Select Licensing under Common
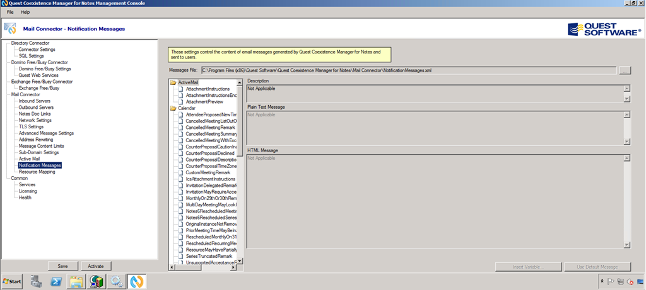The height and width of the screenshot is (290, 646). tap(28, 191)
